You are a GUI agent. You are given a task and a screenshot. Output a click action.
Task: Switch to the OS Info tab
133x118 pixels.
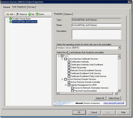(x=31, y=7)
